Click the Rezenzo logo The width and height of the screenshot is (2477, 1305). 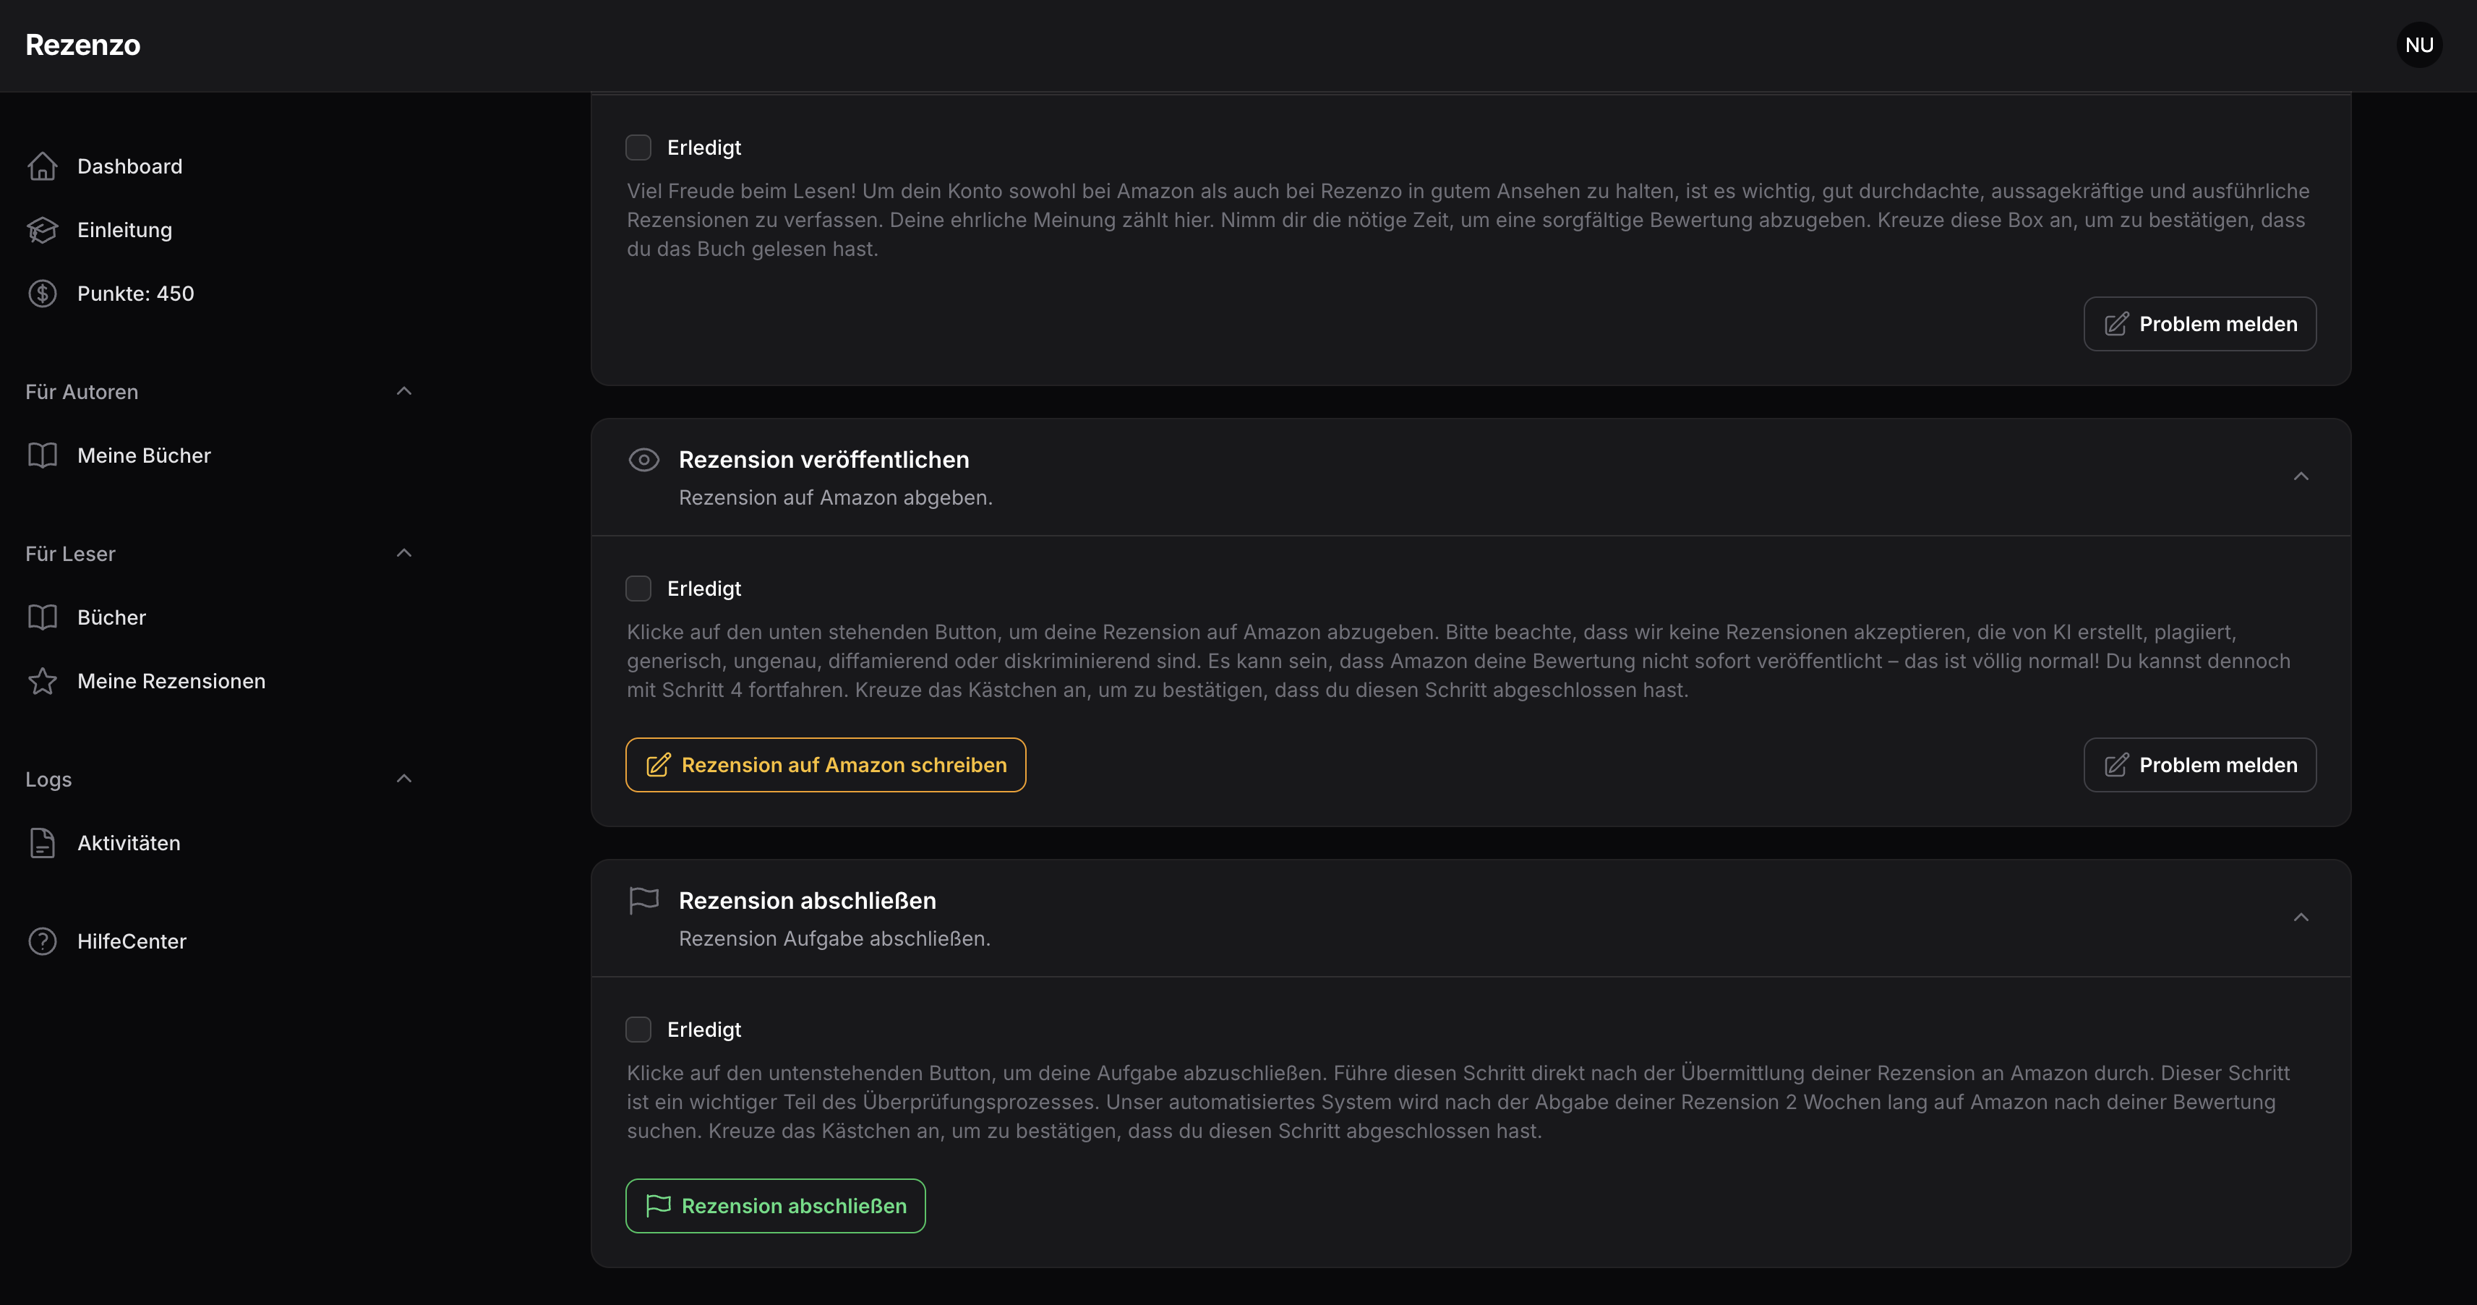click(x=82, y=46)
